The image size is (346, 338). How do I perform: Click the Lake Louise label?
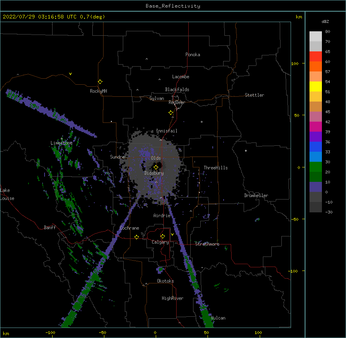tap(7, 194)
